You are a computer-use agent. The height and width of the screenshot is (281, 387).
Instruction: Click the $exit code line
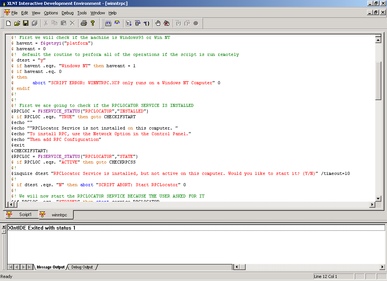pyautogui.click(x=18, y=145)
